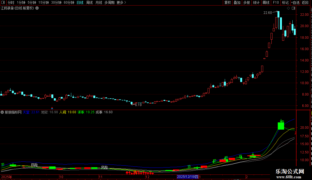This screenshot has width=312, height=180.
Task: Click the 地狱: 16.98 indicator value
Action: tap(49, 112)
